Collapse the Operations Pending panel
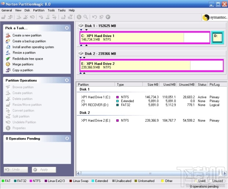 67,138
